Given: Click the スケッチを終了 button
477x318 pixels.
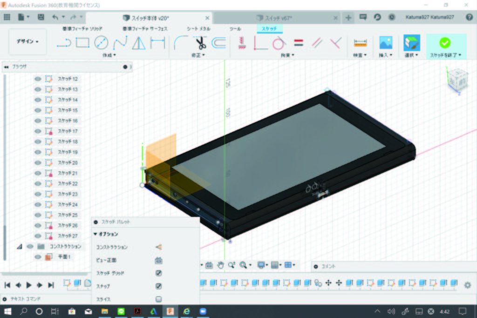Looking at the screenshot, I should (445, 47).
